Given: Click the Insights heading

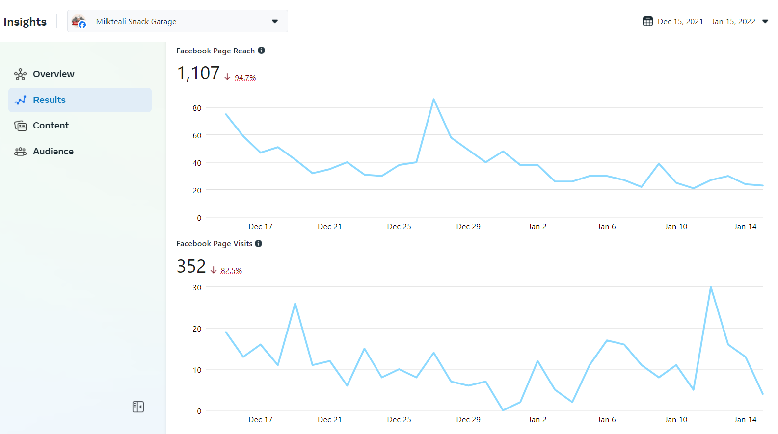Looking at the screenshot, I should (x=25, y=22).
